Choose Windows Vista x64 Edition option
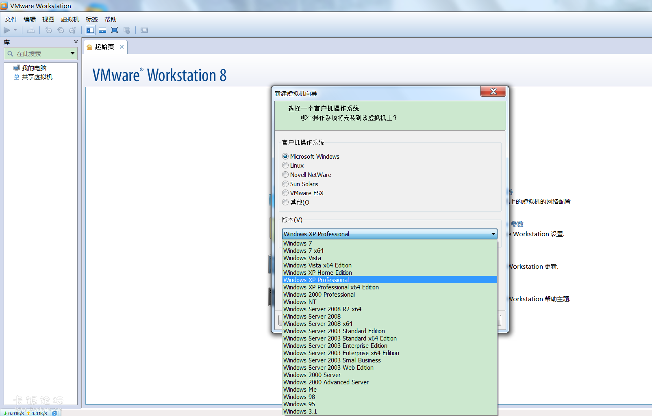Viewport: 652px width, 416px height. (390, 265)
